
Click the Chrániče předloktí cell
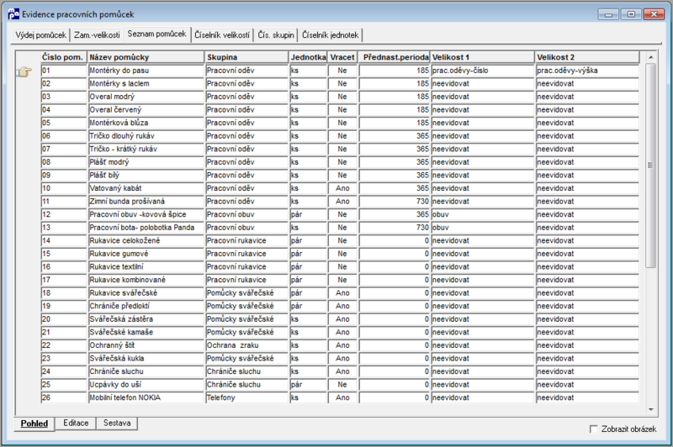(x=146, y=306)
